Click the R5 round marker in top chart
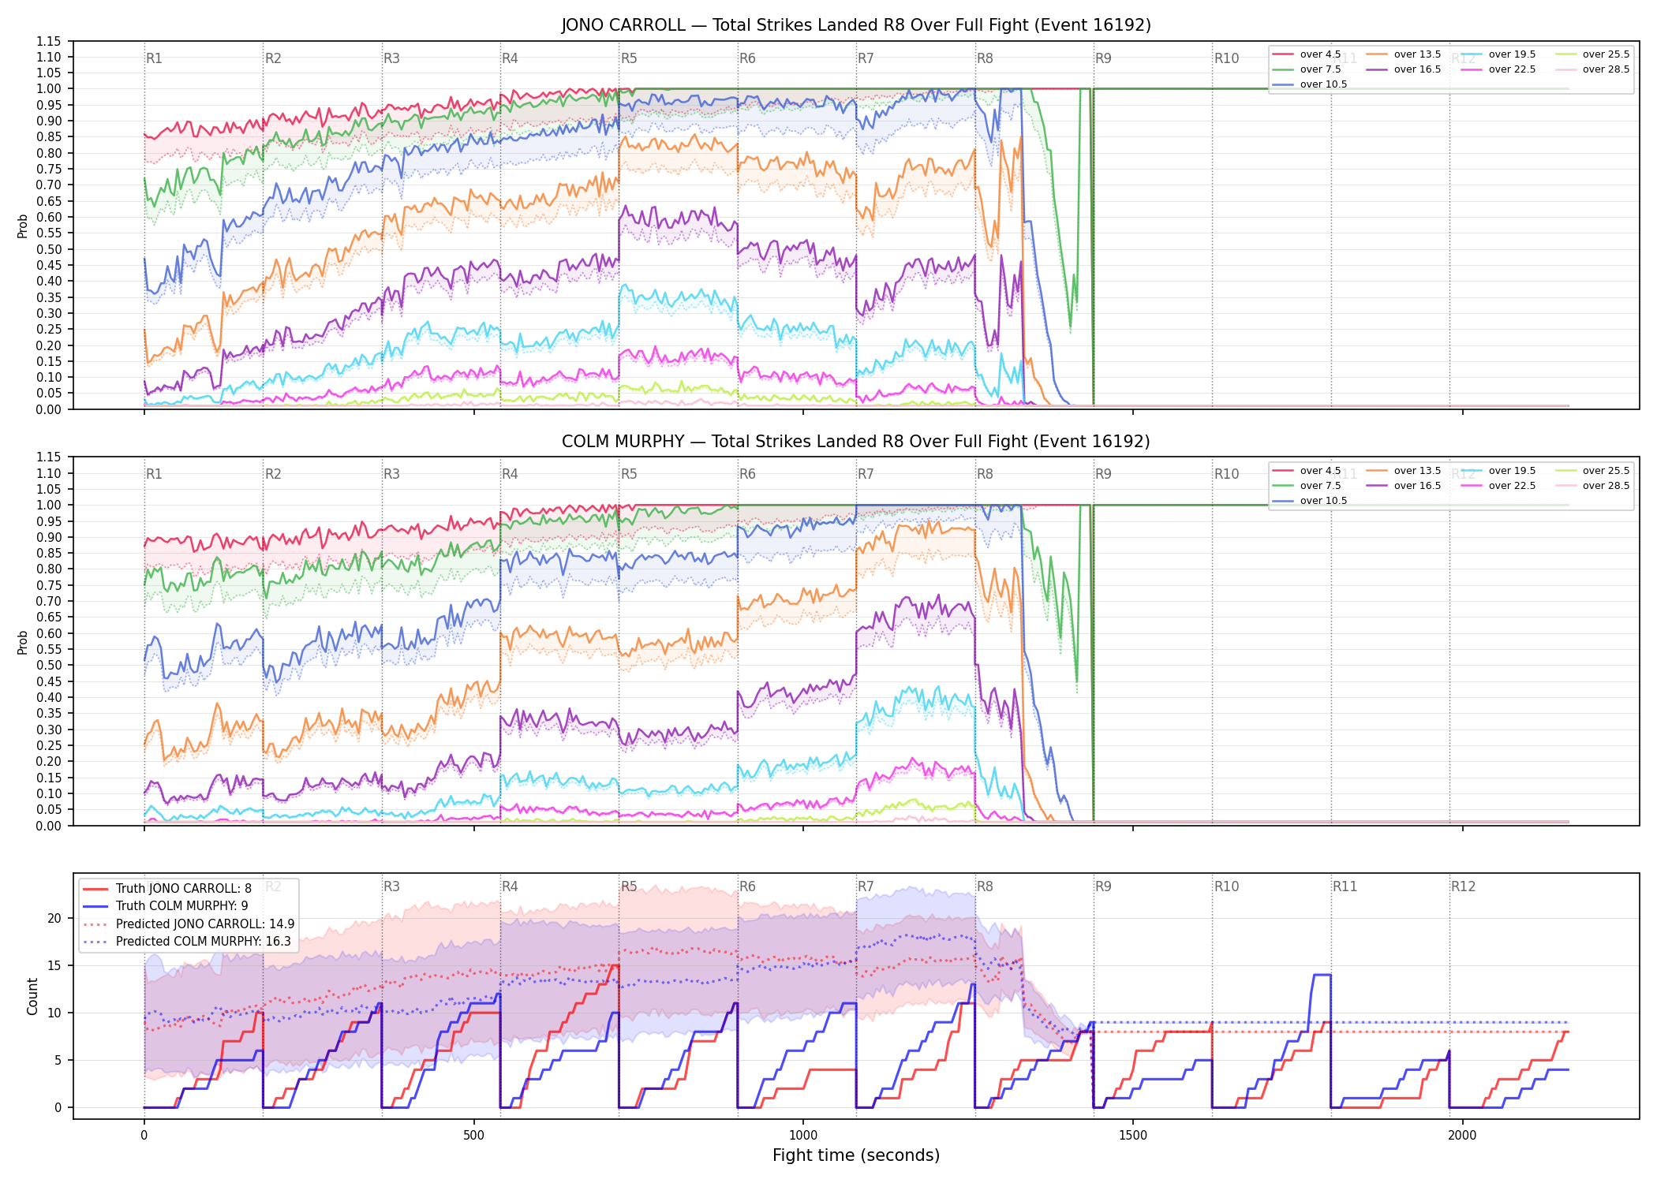Viewport: 1657px width, 1183px height. coord(629,58)
